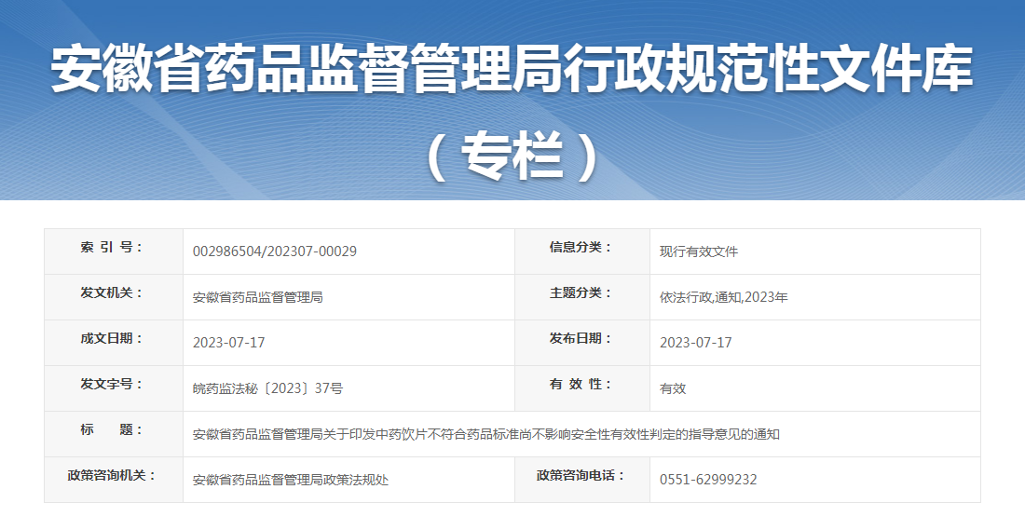This screenshot has height=530, width=1025.
Task: Select index number 002986504/202307-00029
Action: click(275, 251)
